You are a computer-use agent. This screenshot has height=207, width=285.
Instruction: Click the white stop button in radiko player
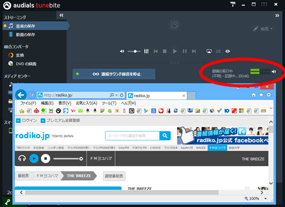coord(46,159)
